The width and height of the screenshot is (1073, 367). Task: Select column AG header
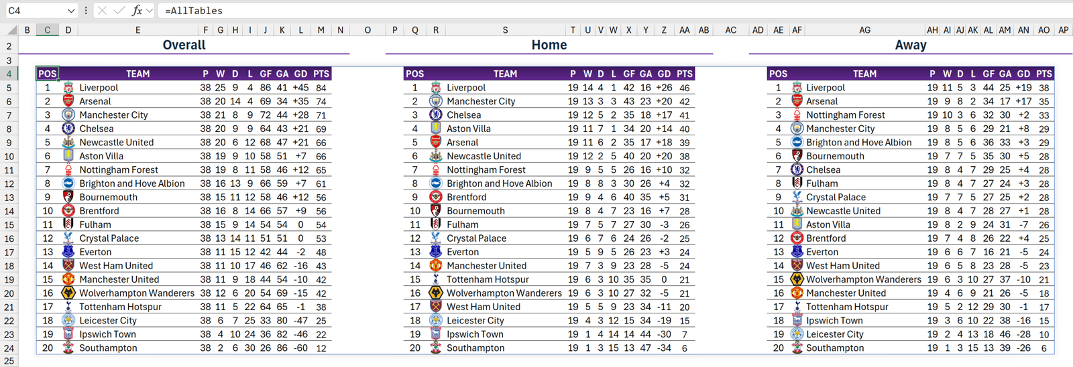864,30
